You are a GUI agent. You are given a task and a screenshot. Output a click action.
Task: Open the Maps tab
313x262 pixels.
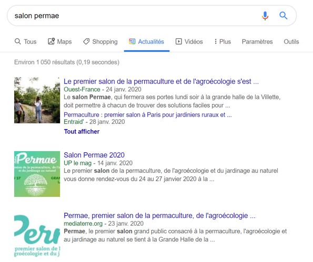coord(59,41)
